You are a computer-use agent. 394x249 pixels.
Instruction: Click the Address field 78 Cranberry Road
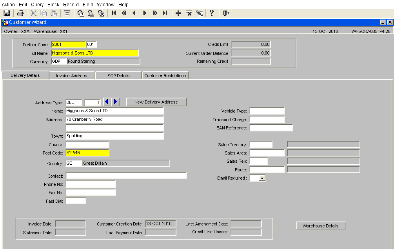[114, 119]
